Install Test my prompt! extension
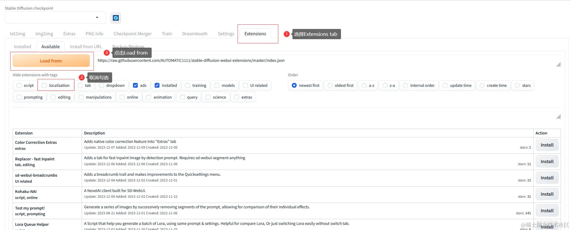This screenshot has height=230, width=571. coord(547,211)
